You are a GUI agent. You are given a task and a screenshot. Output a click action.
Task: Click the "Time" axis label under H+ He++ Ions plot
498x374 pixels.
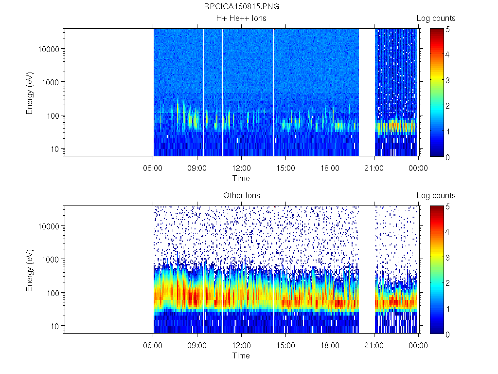[241, 178]
